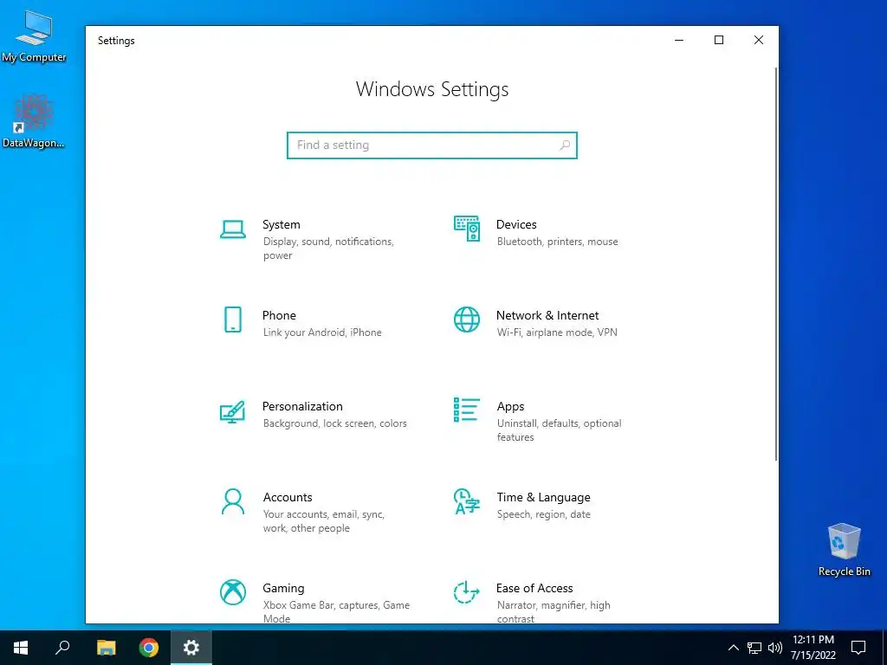Image resolution: width=887 pixels, height=665 pixels.
Task: Maximize the Settings window
Action: pyautogui.click(x=718, y=40)
